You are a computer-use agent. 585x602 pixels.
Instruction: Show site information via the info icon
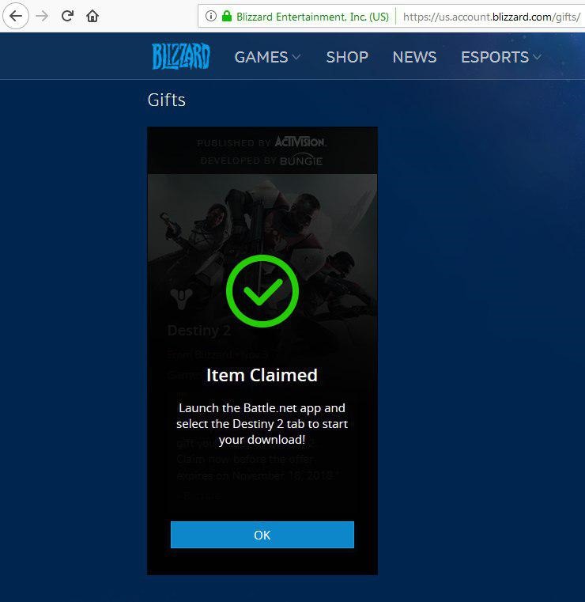point(211,16)
